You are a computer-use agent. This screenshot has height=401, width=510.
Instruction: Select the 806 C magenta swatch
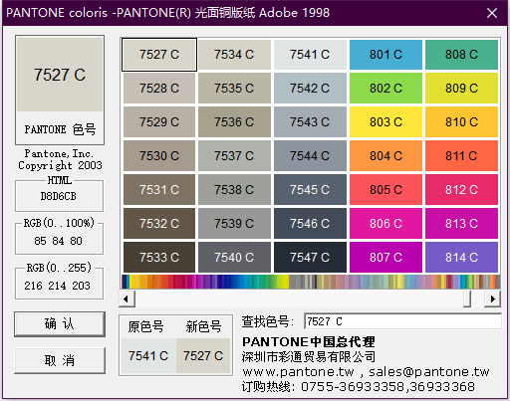pos(385,223)
